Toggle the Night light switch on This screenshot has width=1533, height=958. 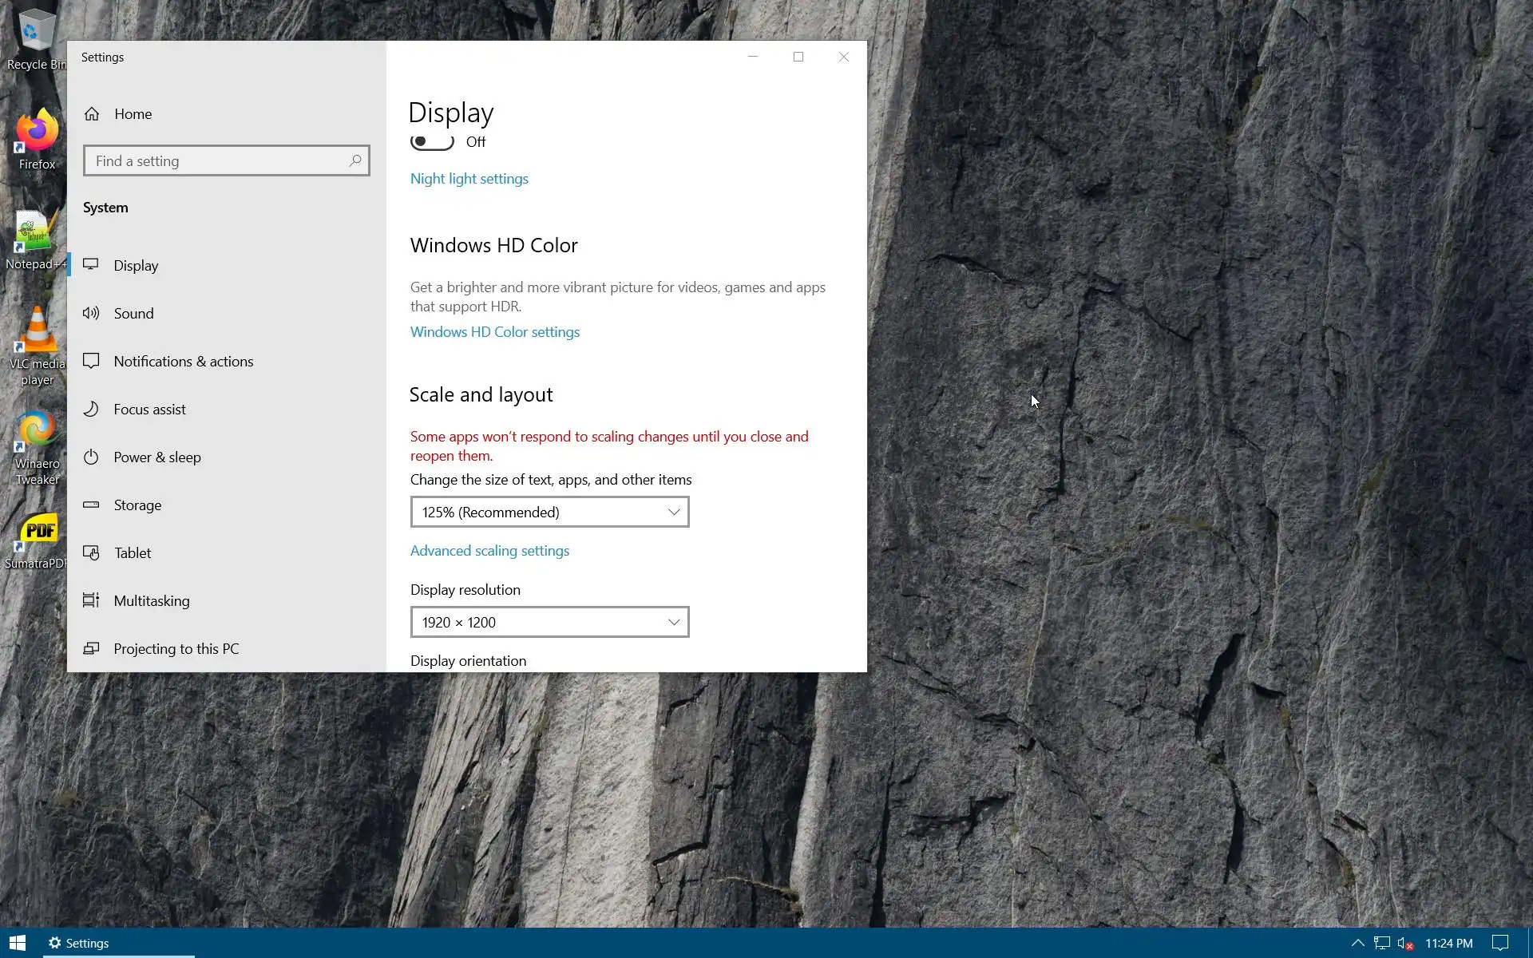point(432,142)
